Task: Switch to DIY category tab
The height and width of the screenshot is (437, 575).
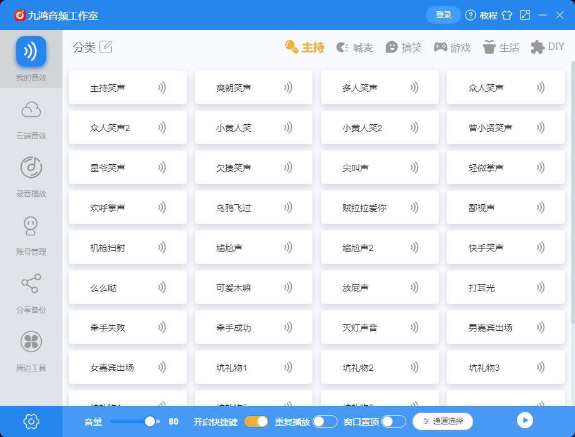Action: point(547,47)
